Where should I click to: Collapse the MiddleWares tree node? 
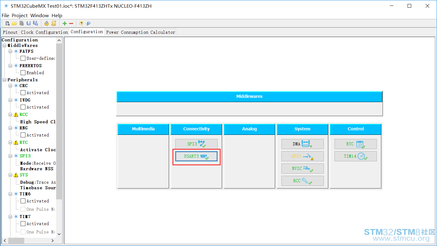pos(5,45)
